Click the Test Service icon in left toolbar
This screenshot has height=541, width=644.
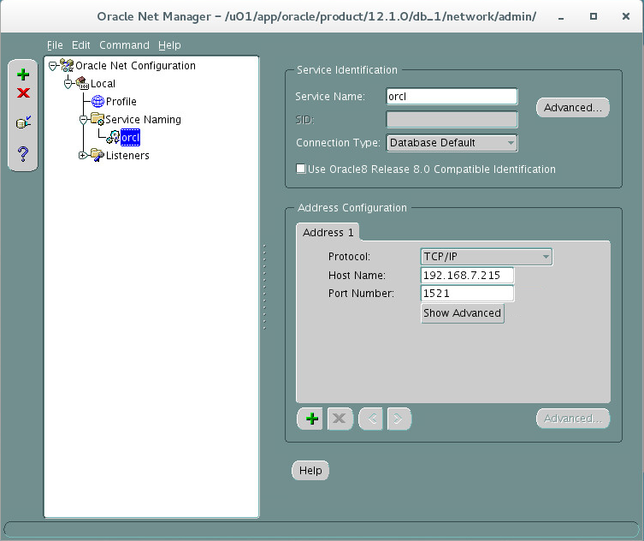point(23,122)
